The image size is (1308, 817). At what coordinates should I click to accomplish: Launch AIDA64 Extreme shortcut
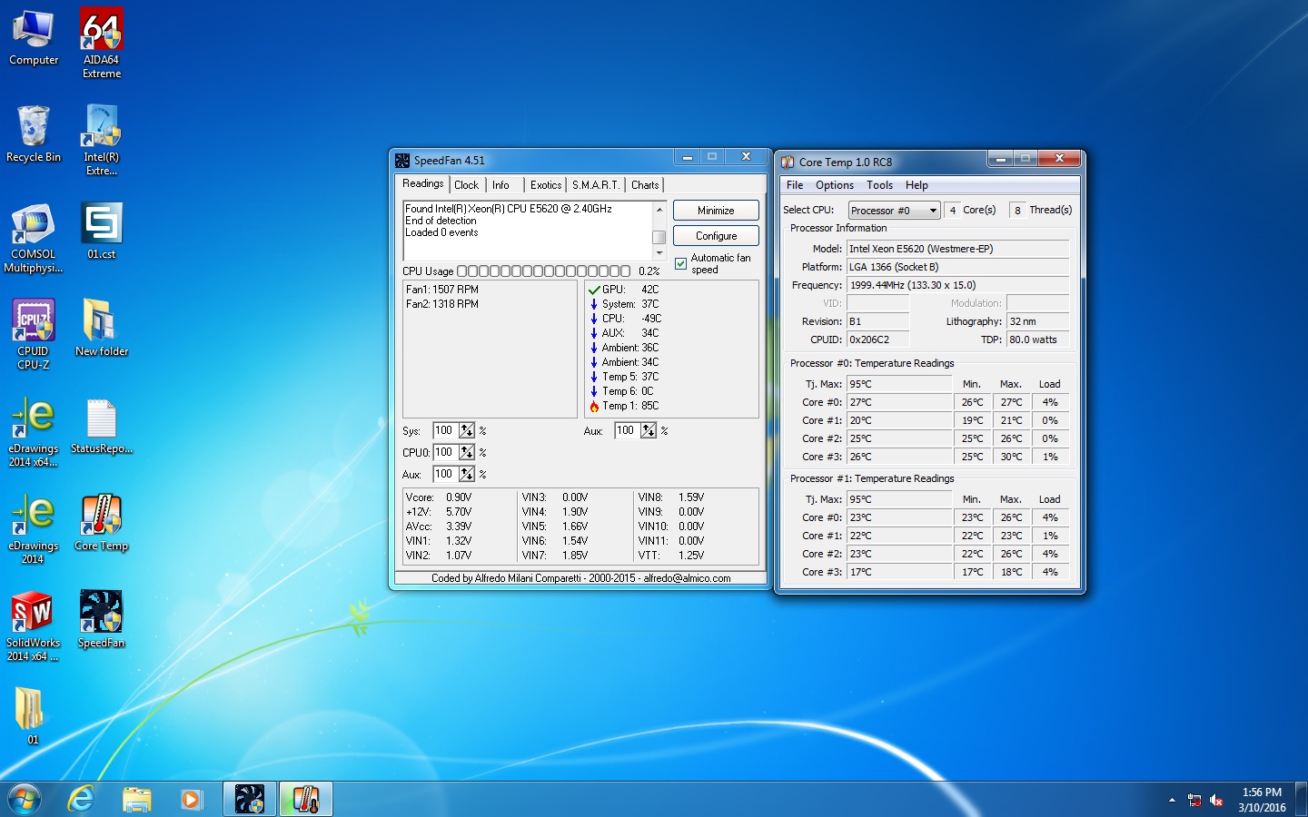coord(102,44)
